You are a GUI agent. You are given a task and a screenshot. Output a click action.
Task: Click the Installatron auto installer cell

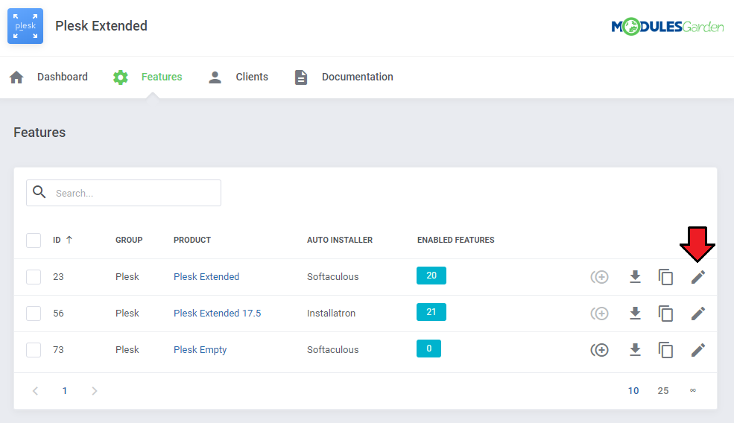pyautogui.click(x=331, y=313)
